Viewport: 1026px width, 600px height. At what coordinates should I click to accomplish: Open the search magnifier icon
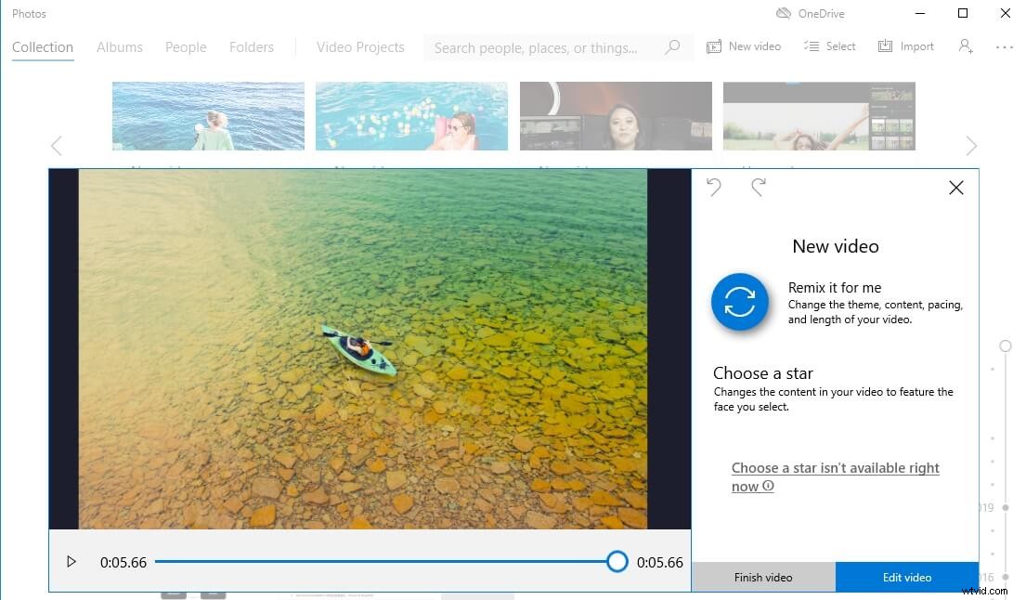pyautogui.click(x=672, y=47)
